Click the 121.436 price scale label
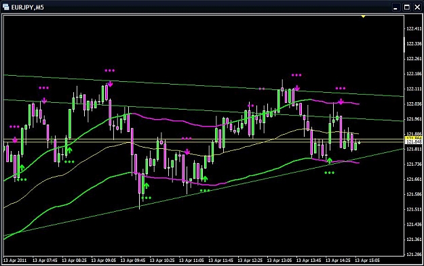This screenshot has height=266, width=424. (x=414, y=224)
